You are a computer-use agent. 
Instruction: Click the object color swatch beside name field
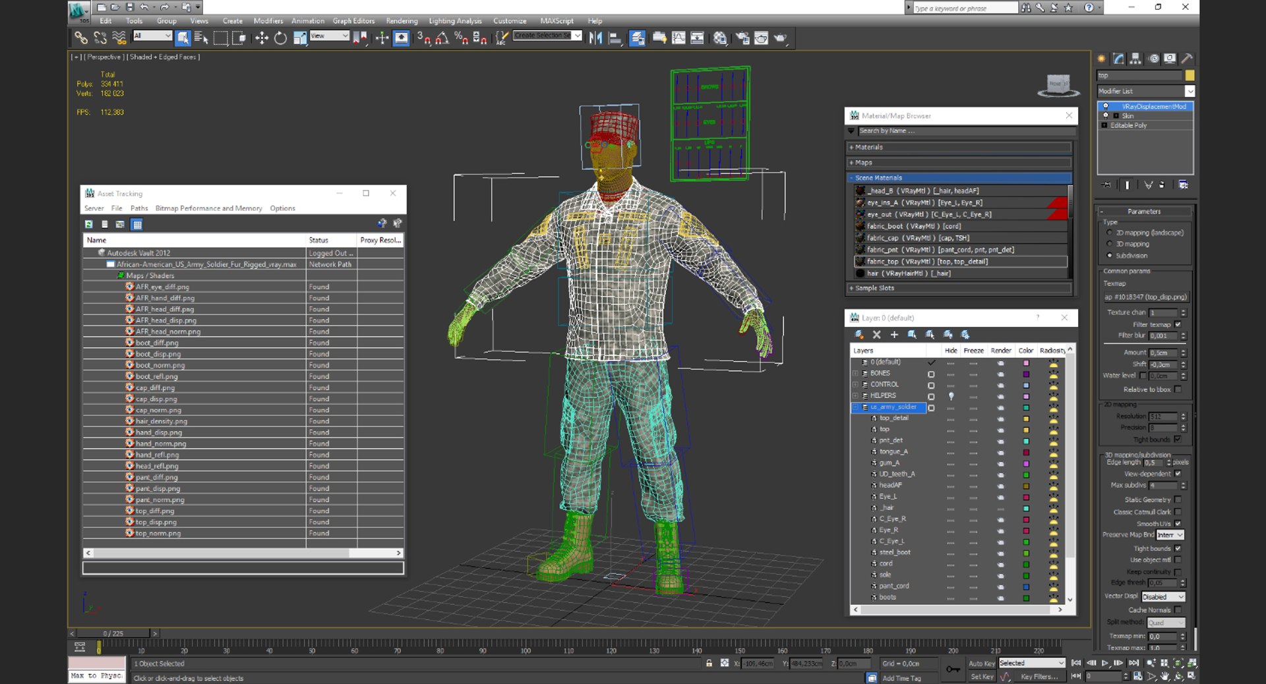point(1190,76)
